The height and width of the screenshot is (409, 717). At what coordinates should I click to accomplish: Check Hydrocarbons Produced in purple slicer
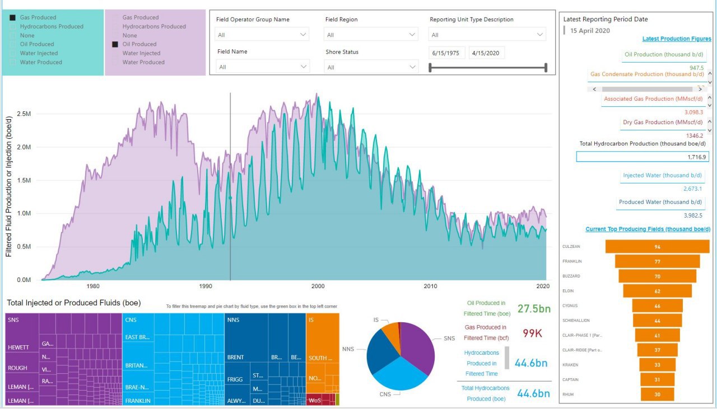(115, 26)
